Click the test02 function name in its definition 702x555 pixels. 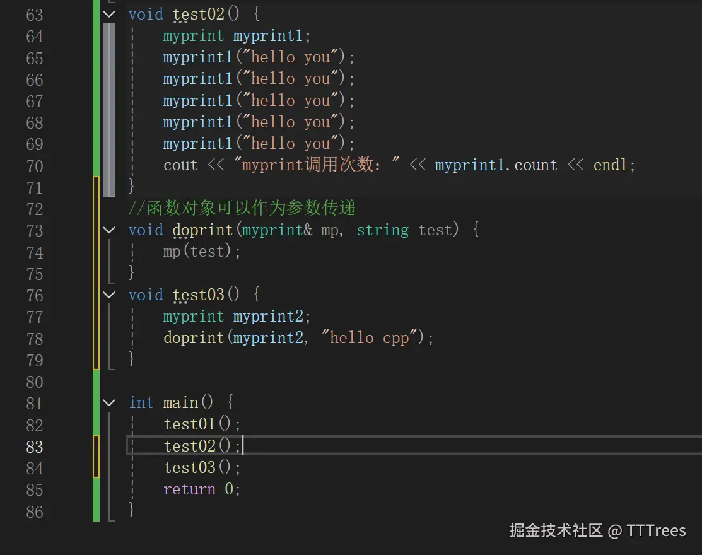coord(198,15)
